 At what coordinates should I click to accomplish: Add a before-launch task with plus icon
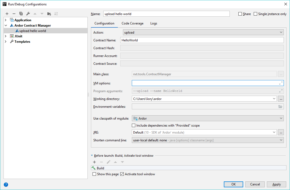pos(94,162)
